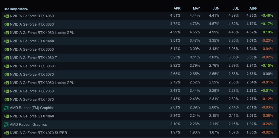Click the NVIDIA icon next to RTX 3060
The image size is (279, 138).
[6, 24]
